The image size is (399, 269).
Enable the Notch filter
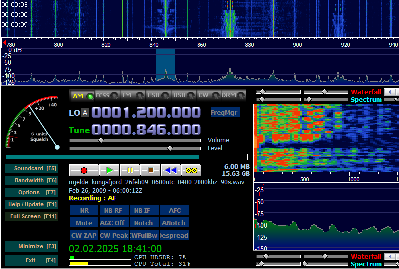click(x=144, y=223)
